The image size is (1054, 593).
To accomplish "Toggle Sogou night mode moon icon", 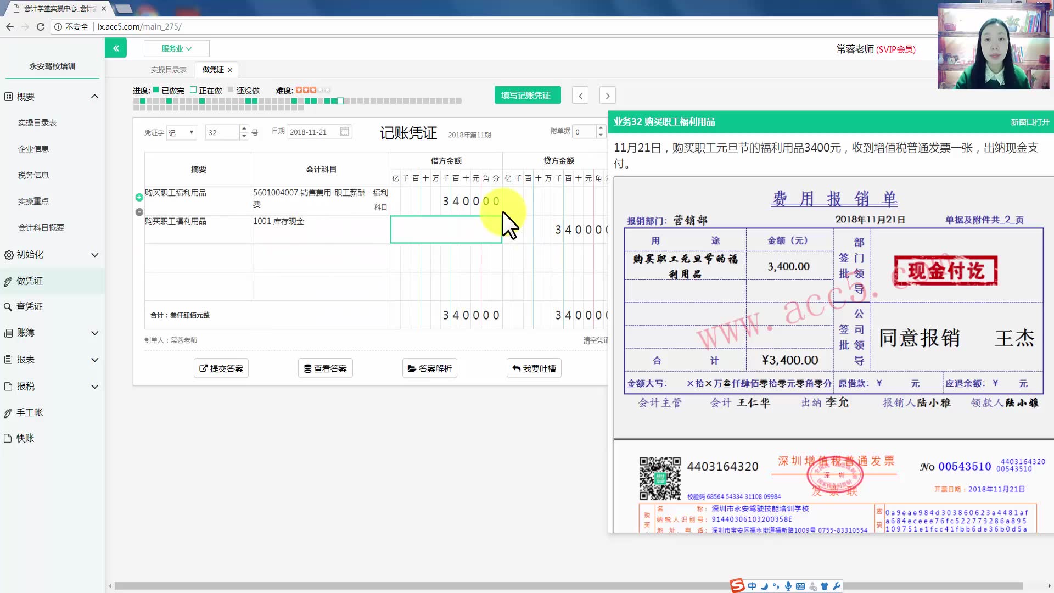I will tap(764, 586).
